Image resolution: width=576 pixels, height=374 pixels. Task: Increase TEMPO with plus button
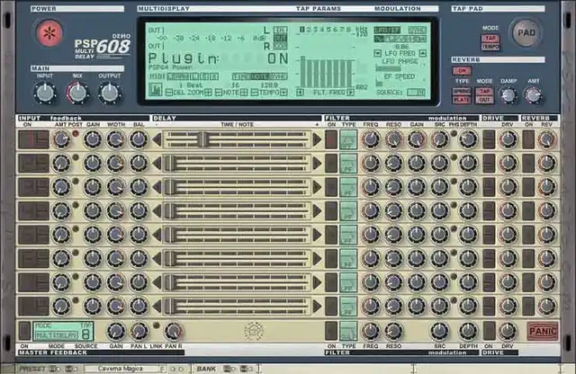[x=283, y=93]
